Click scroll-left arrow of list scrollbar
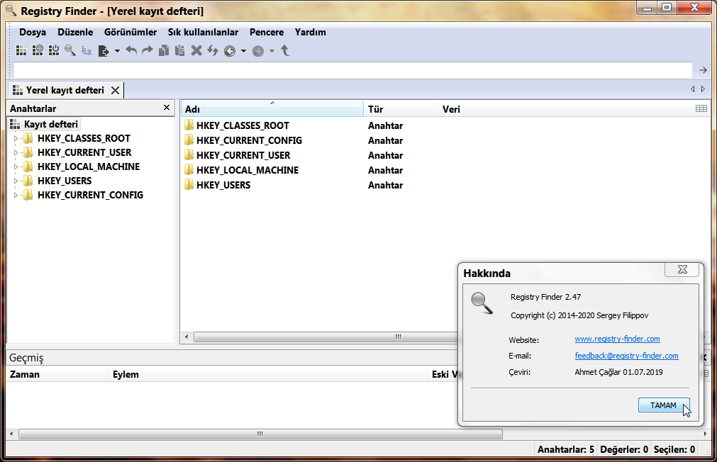The height and width of the screenshot is (462, 717). (x=187, y=337)
